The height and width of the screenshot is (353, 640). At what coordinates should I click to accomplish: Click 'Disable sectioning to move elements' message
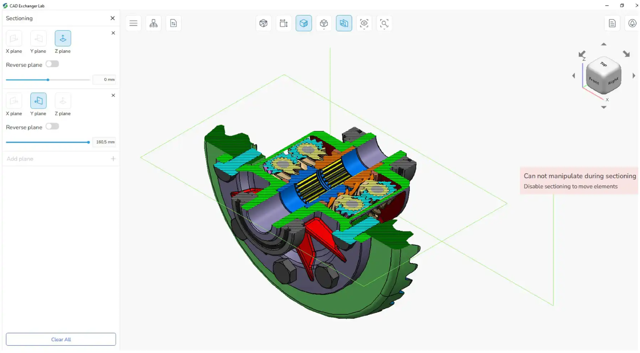571,186
